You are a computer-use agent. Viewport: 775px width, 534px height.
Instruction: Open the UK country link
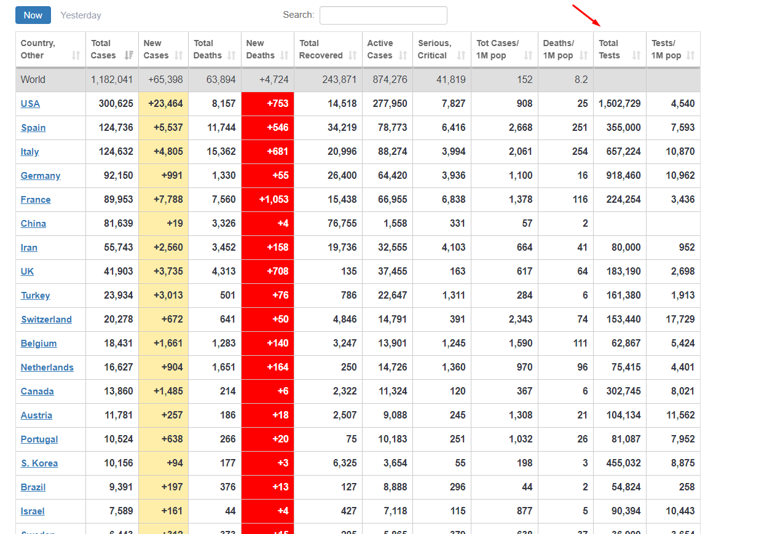click(x=28, y=271)
